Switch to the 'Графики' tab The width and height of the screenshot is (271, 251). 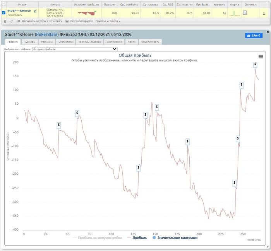(13, 42)
